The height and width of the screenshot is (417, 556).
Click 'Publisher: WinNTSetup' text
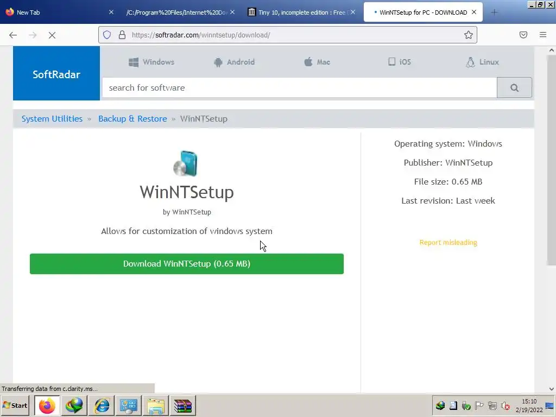[x=448, y=163]
